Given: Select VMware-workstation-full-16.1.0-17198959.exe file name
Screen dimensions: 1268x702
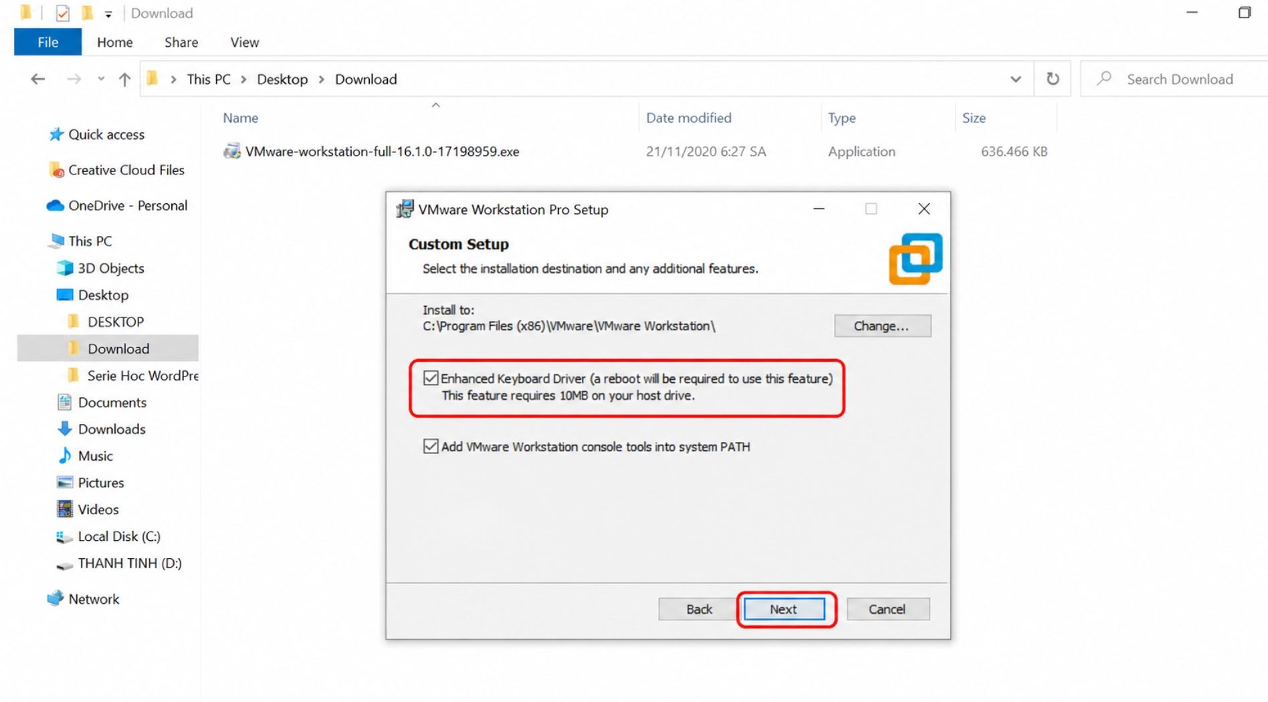Looking at the screenshot, I should (382, 152).
